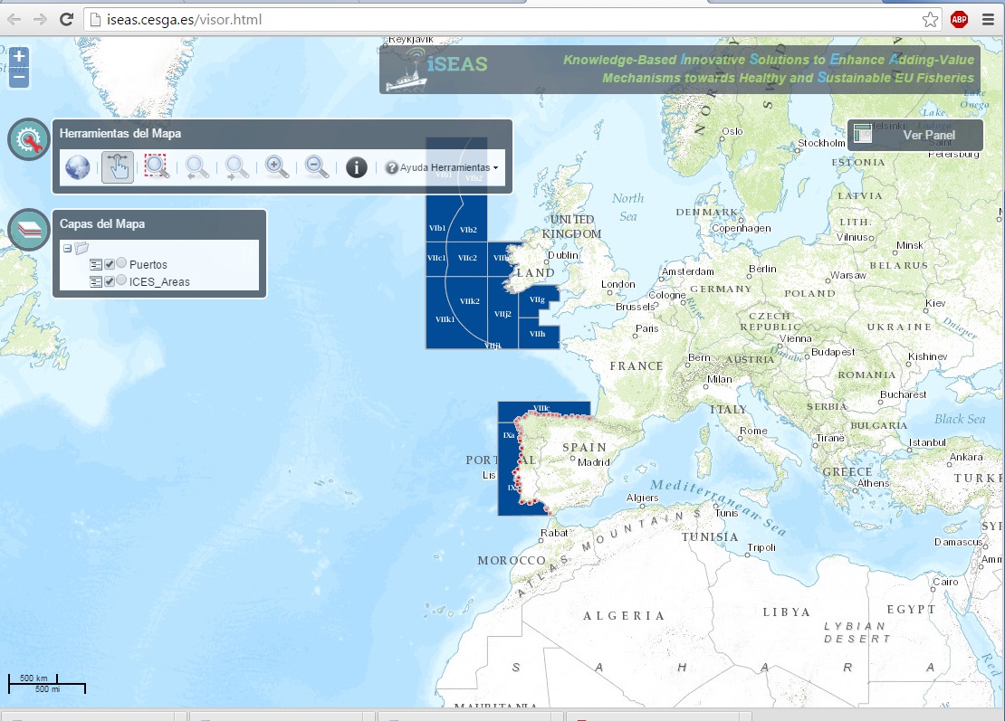Activate the feature info tool
The image size is (1005, 721).
[x=357, y=167]
